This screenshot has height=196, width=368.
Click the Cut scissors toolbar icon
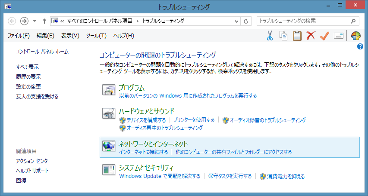[x=270, y=36]
